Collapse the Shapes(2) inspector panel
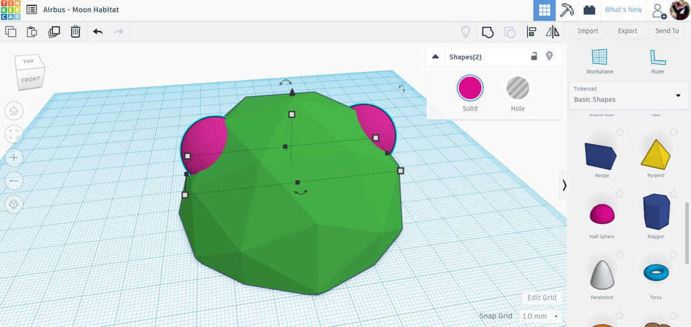The width and height of the screenshot is (691, 327). (435, 57)
